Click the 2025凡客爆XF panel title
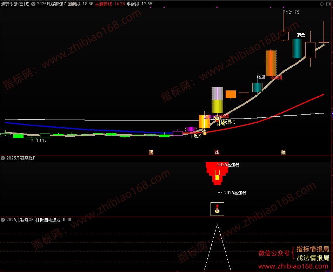333x272 pixels. click(20, 220)
